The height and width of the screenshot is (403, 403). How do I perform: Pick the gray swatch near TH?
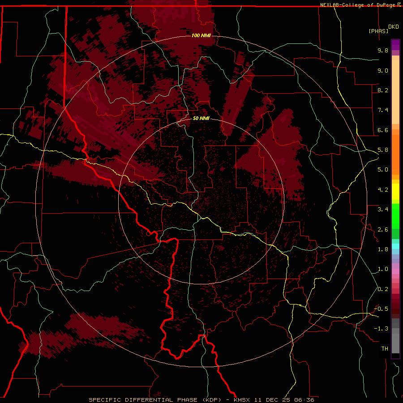pyautogui.click(x=395, y=343)
